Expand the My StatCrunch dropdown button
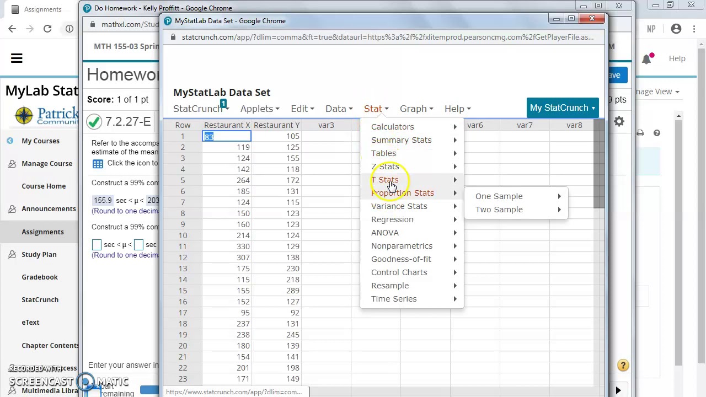The width and height of the screenshot is (706, 397). click(563, 108)
